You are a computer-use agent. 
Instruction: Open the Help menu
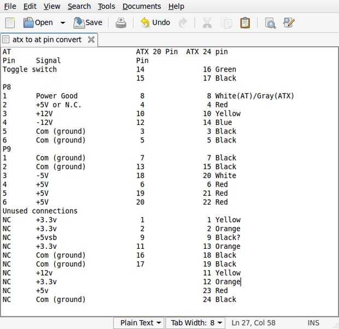[x=176, y=6]
